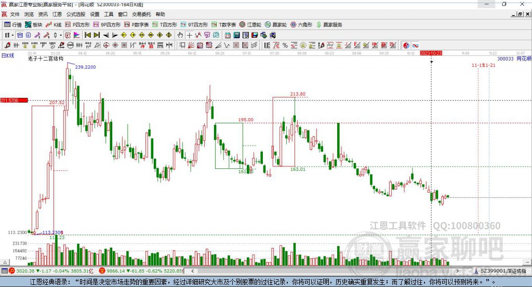Image resolution: width=532 pixels, height=287 pixels.
Task: Open the 交易委托 menu
Action: point(141,14)
